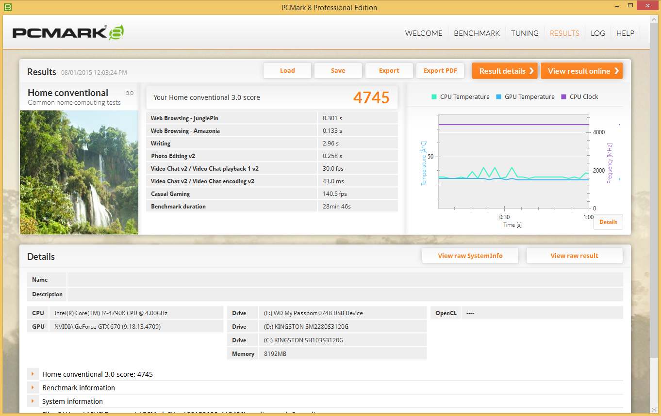Click the Home conventional heading
The height and width of the screenshot is (416, 661).
(x=68, y=93)
